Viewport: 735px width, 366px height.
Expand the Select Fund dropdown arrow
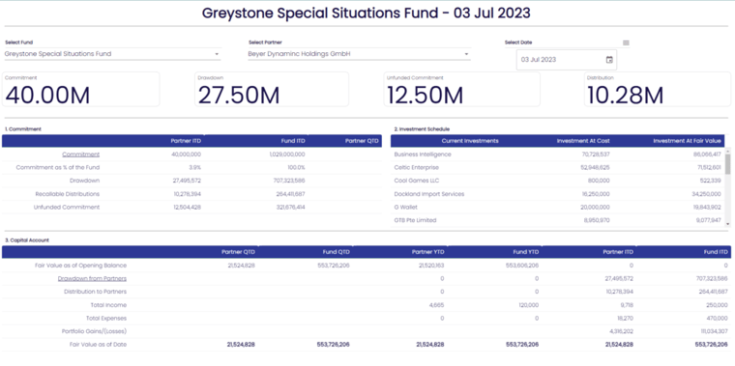pyautogui.click(x=217, y=54)
